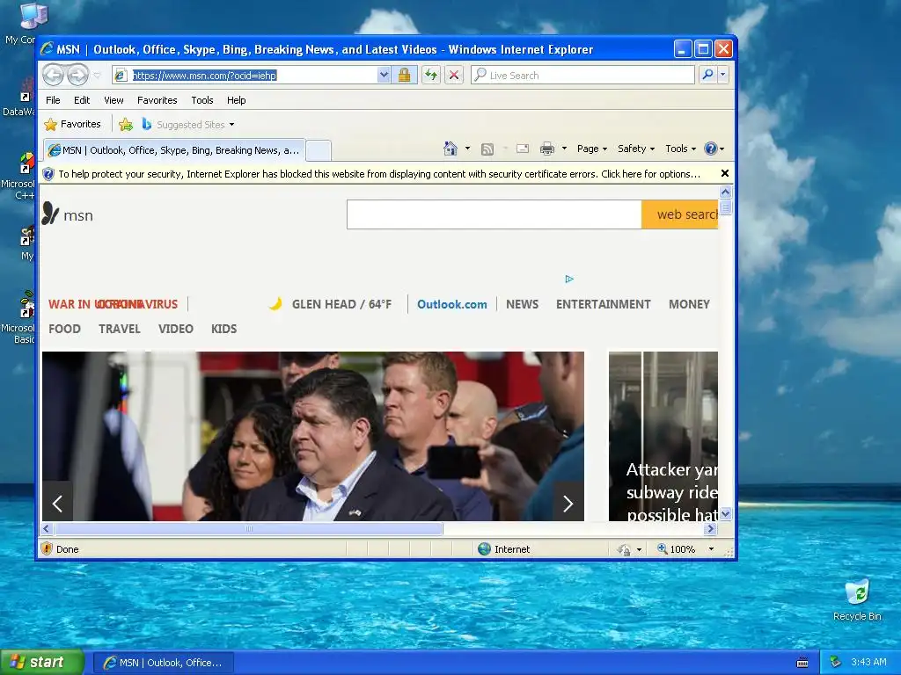Open the VIDEO section link
Screen dimensions: 901x675
(x=176, y=329)
